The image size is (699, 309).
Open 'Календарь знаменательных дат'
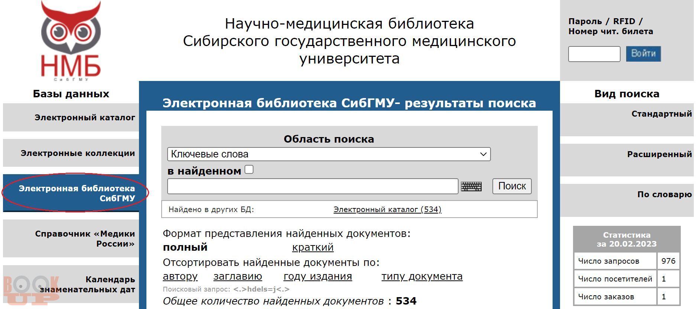pos(87,284)
